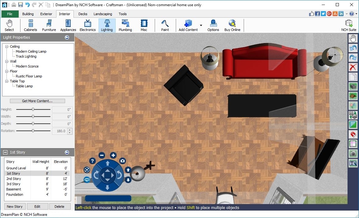The image size is (359, 218).
Task: Click the Rotation slider handle
Action: tap(33, 131)
